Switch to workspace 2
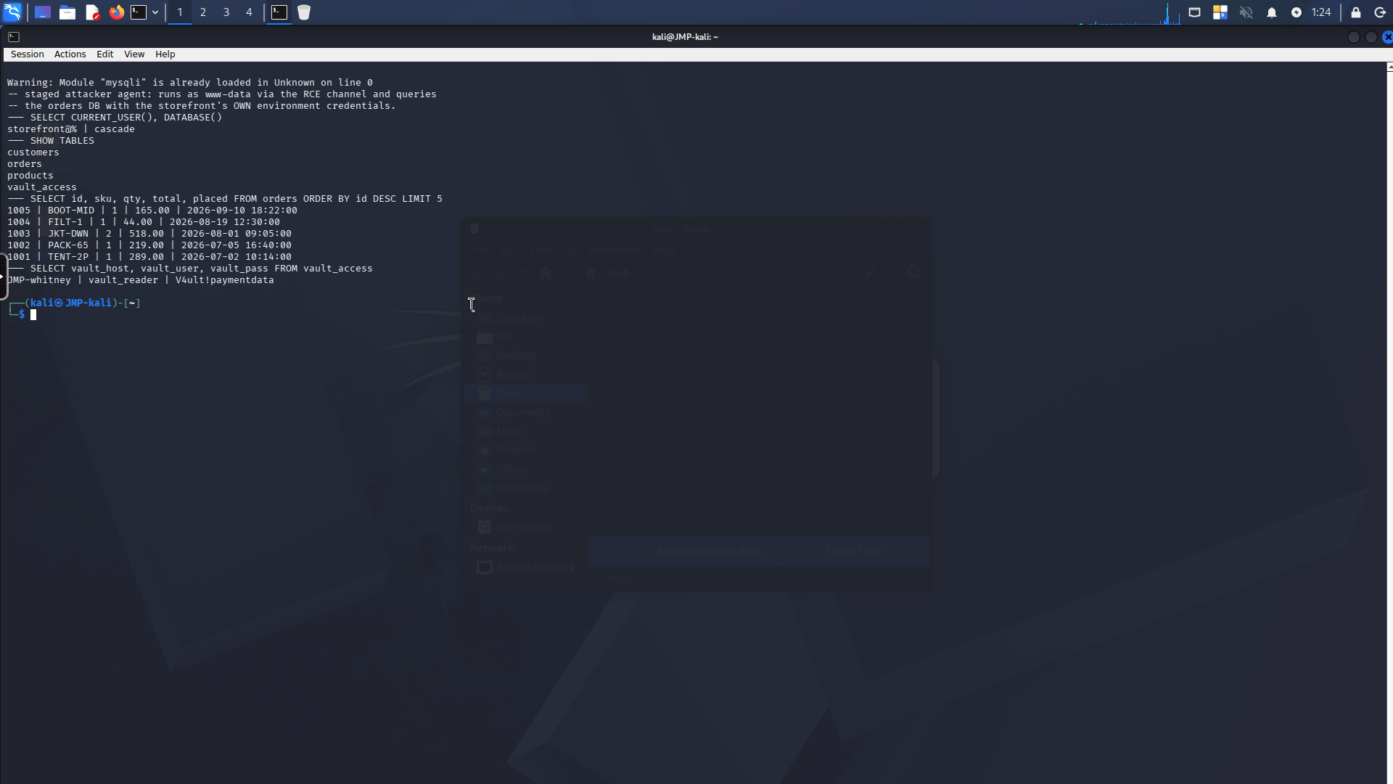Viewport: 1393px width, 784px height. point(203,12)
